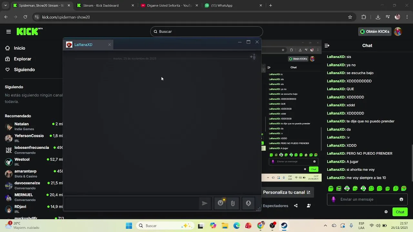Viewport: 413px width, 232px height.
Task: Focus the Steam chat message input
Action: pos(132,203)
